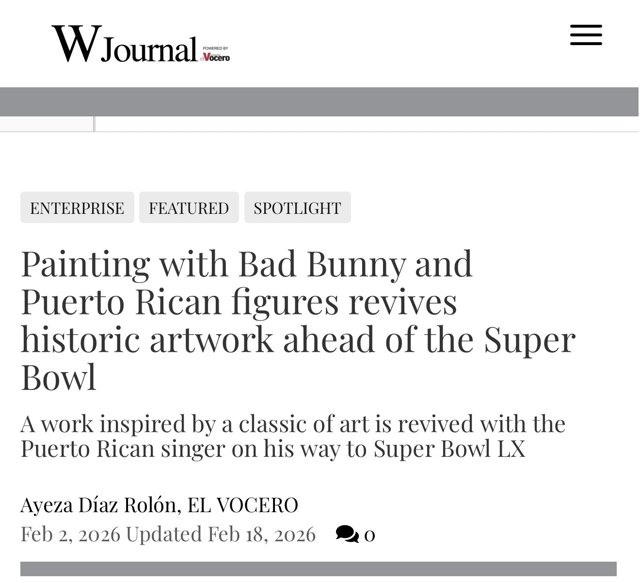Viewport: 640px width, 583px height.
Task: Click the word "Bowl" ending the headline
Action: click(x=59, y=377)
